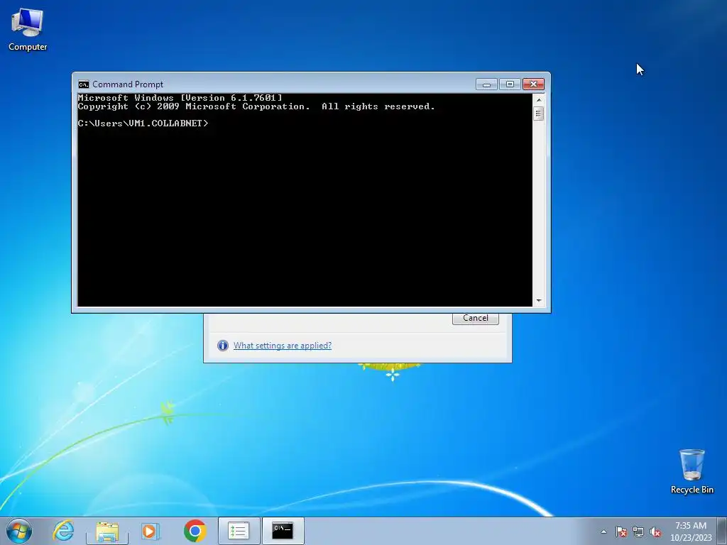Click the Command Prompt title bar icon
This screenshot has height=545, width=727.
coord(84,84)
